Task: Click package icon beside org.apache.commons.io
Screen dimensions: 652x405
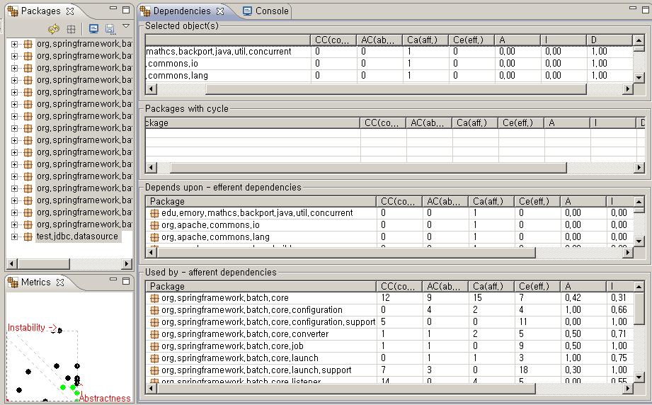Action: tap(154, 225)
